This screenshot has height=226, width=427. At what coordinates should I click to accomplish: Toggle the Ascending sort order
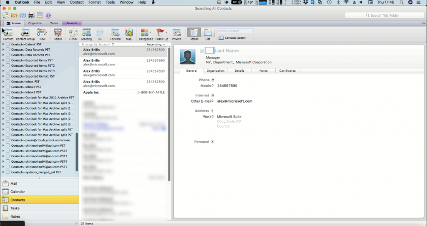pyautogui.click(x=156, y=44)
